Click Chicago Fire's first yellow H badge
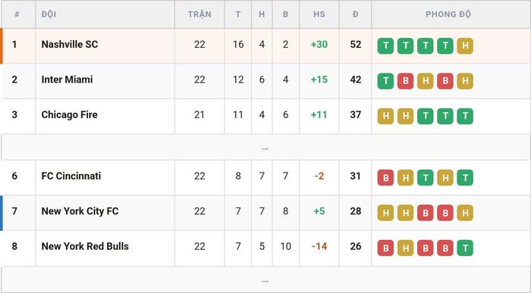 click(385, 116)
